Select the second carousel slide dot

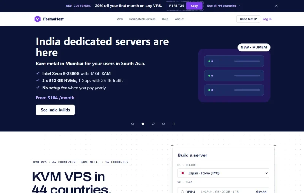pos(143,124)
